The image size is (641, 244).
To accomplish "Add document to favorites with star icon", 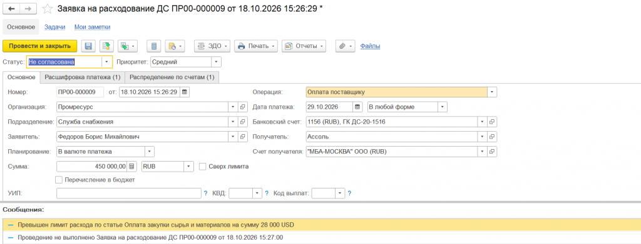I will click(48, 9).
